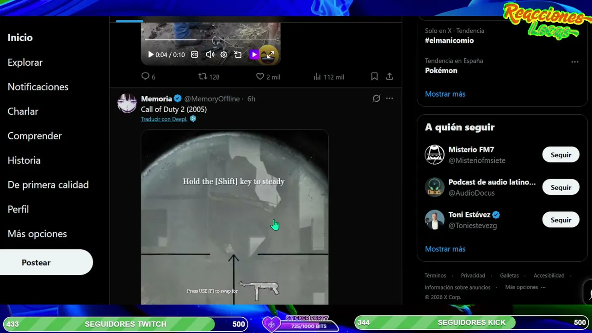This screenshot has height=333, width=592.
Task: Click the Grok icon on Memoria's post
Action: pyautogui.click(x=376, y=99)
